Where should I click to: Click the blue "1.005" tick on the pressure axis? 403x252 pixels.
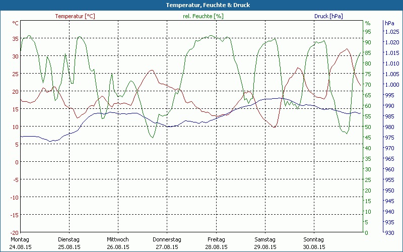coord(392,74)
